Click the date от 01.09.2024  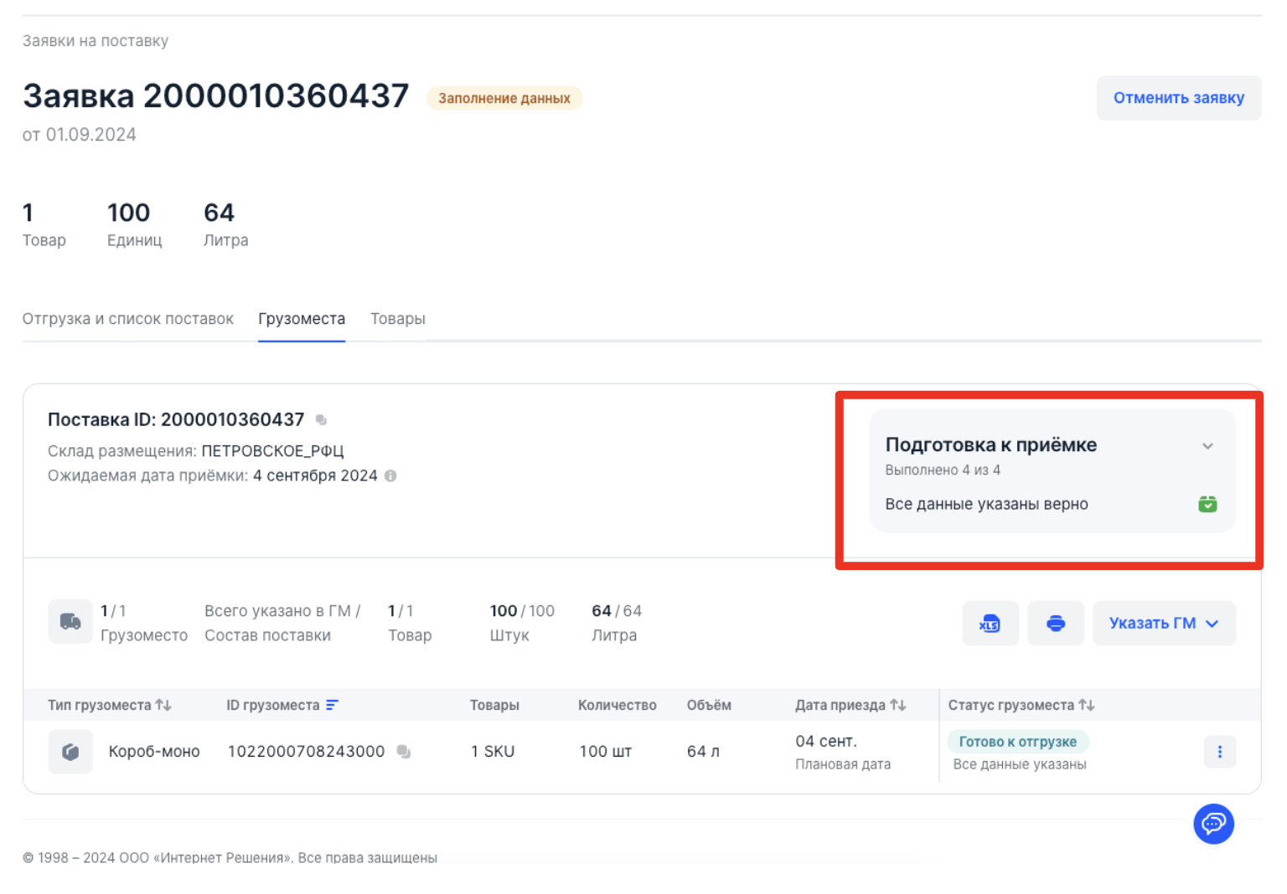80,135
